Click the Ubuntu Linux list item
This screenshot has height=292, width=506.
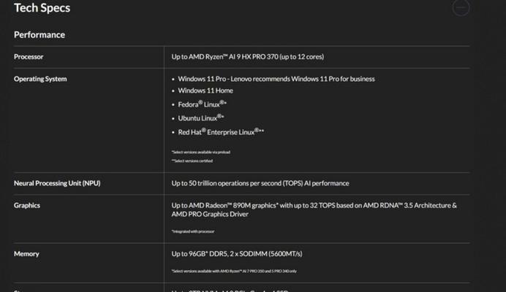click(x=201, y=118)
